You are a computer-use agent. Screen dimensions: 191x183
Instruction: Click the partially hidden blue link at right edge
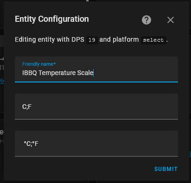190,154
